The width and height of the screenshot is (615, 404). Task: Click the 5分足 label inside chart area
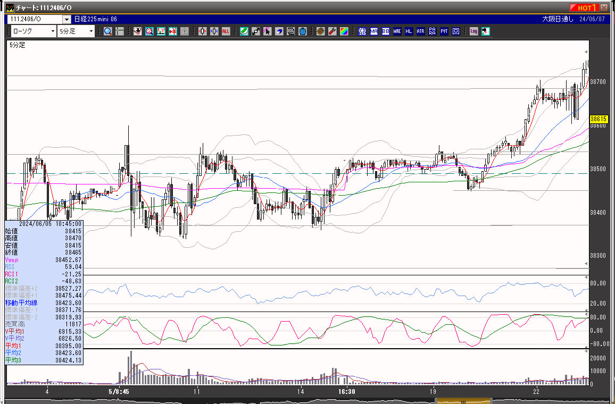tap(17, 45)
